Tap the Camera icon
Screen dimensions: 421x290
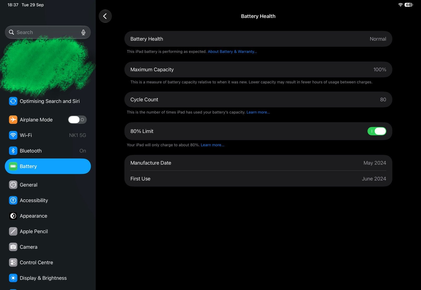click(x=13, y=247)
